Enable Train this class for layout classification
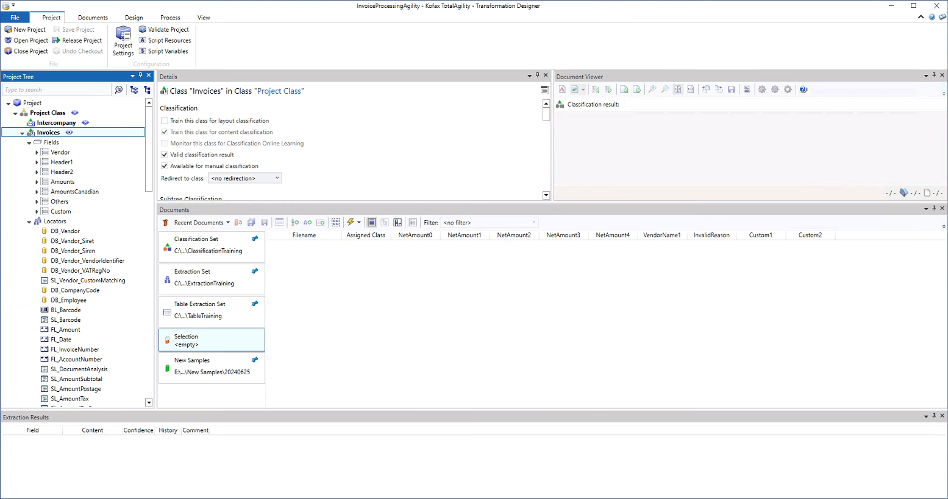Viewport: 948px width, 499px height. tap(165, 120)
